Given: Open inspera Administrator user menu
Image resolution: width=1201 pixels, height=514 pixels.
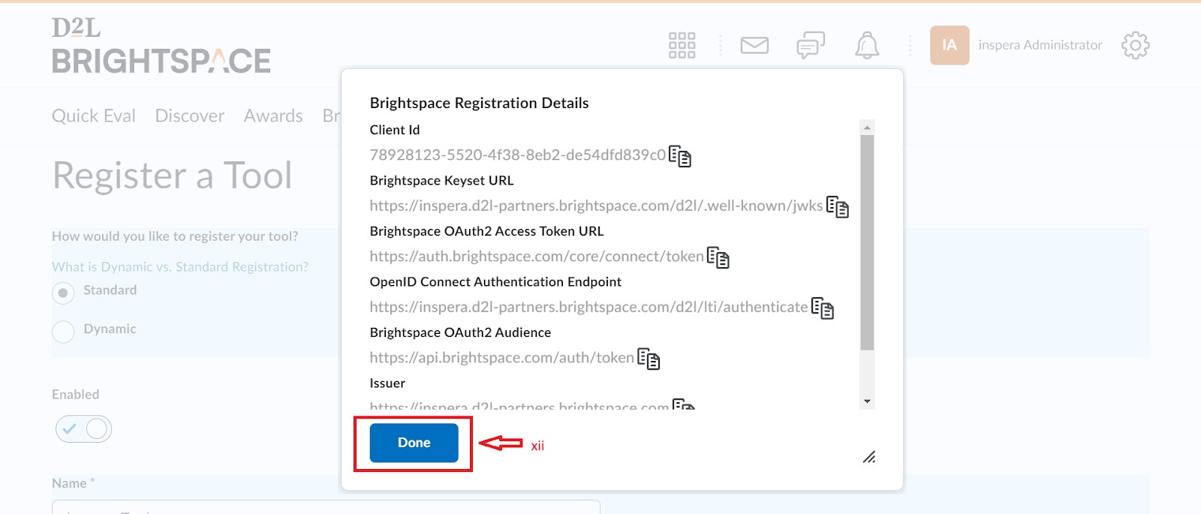Looking at the screenshot, I should point(1040,45).
